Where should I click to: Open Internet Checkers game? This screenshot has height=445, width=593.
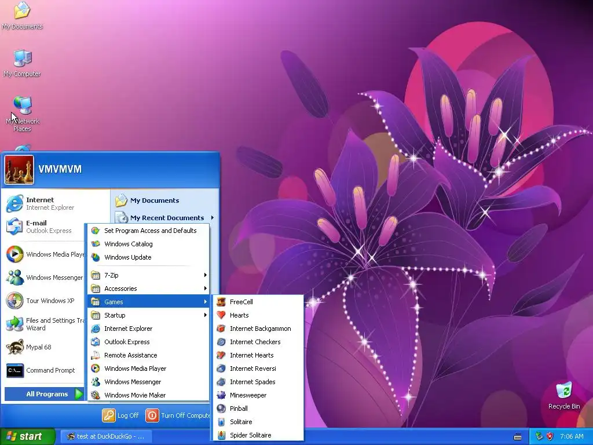(x=258, y=342)
